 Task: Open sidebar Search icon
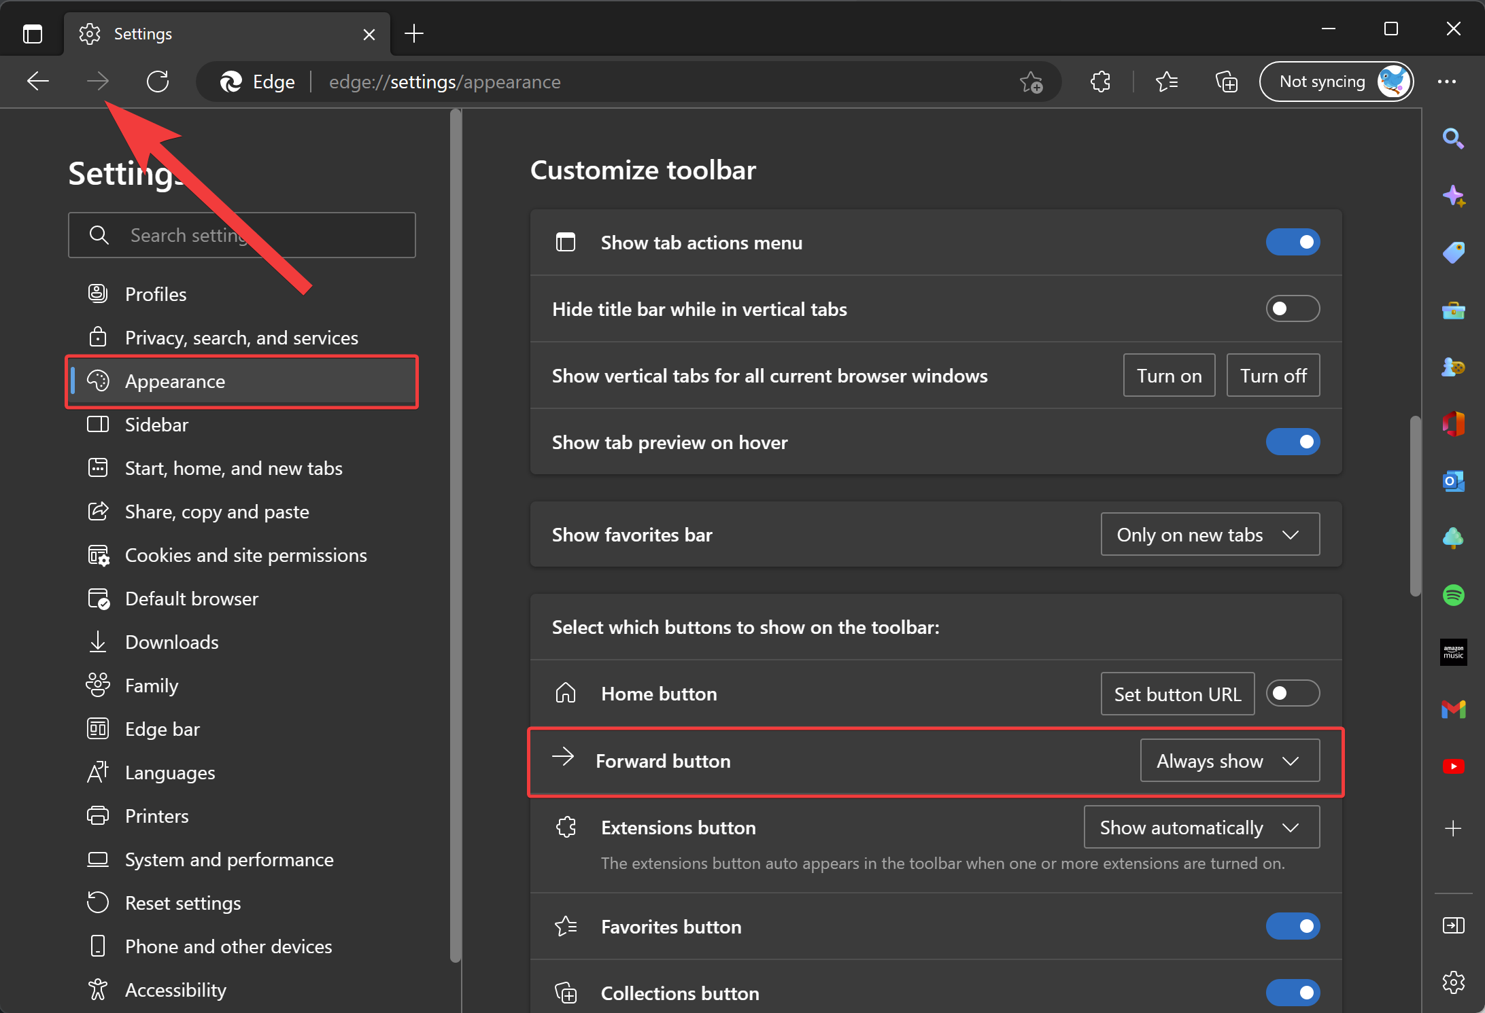pyautogui.click(x=1453, y=139)
